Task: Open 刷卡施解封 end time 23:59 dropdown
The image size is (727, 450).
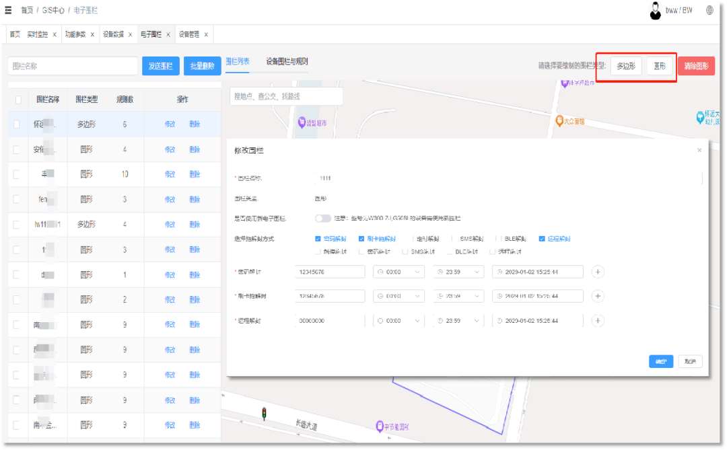Action: (x=458, y=296)
